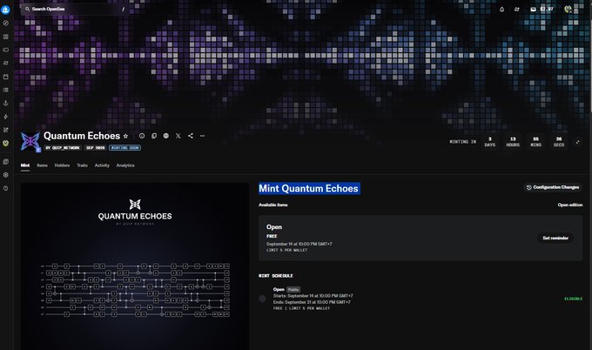
Task: Open the more options ellipsis menu
Action: coord(202,136)
